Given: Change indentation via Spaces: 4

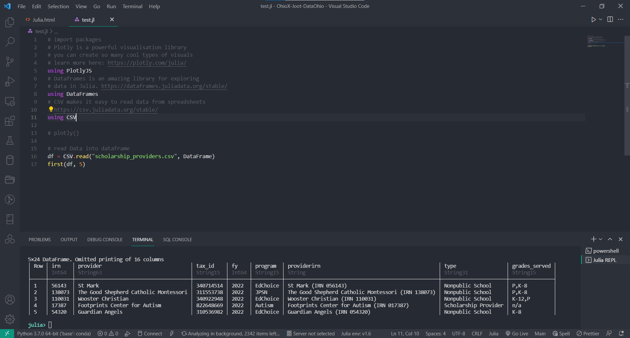Looking at the screenshot, I should pyautogui.click(x=435, y=333).
